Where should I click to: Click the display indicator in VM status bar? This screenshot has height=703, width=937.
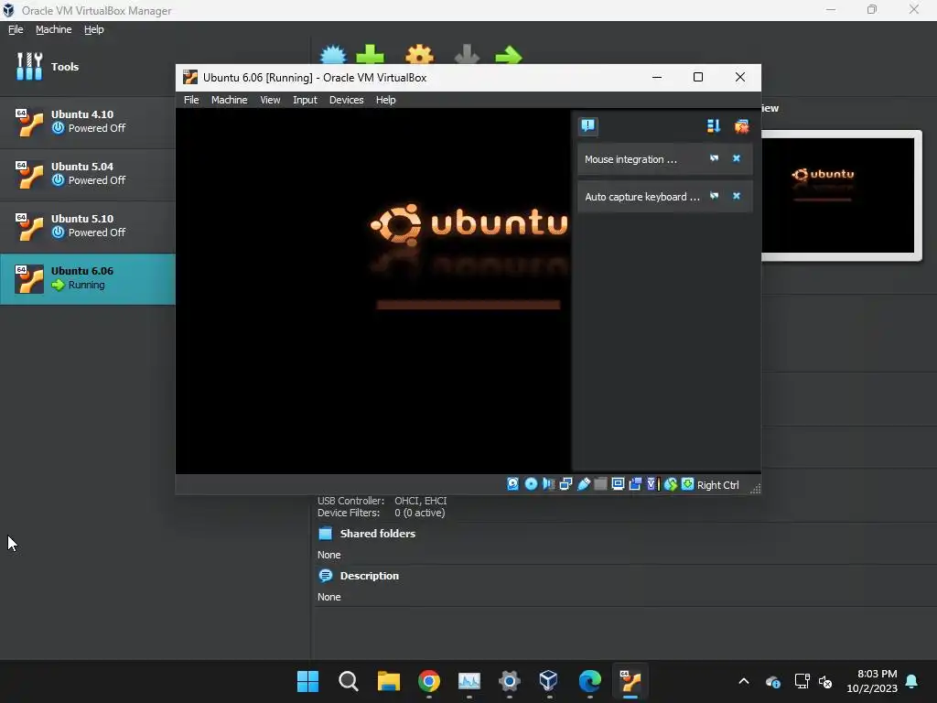coord(618,484)
